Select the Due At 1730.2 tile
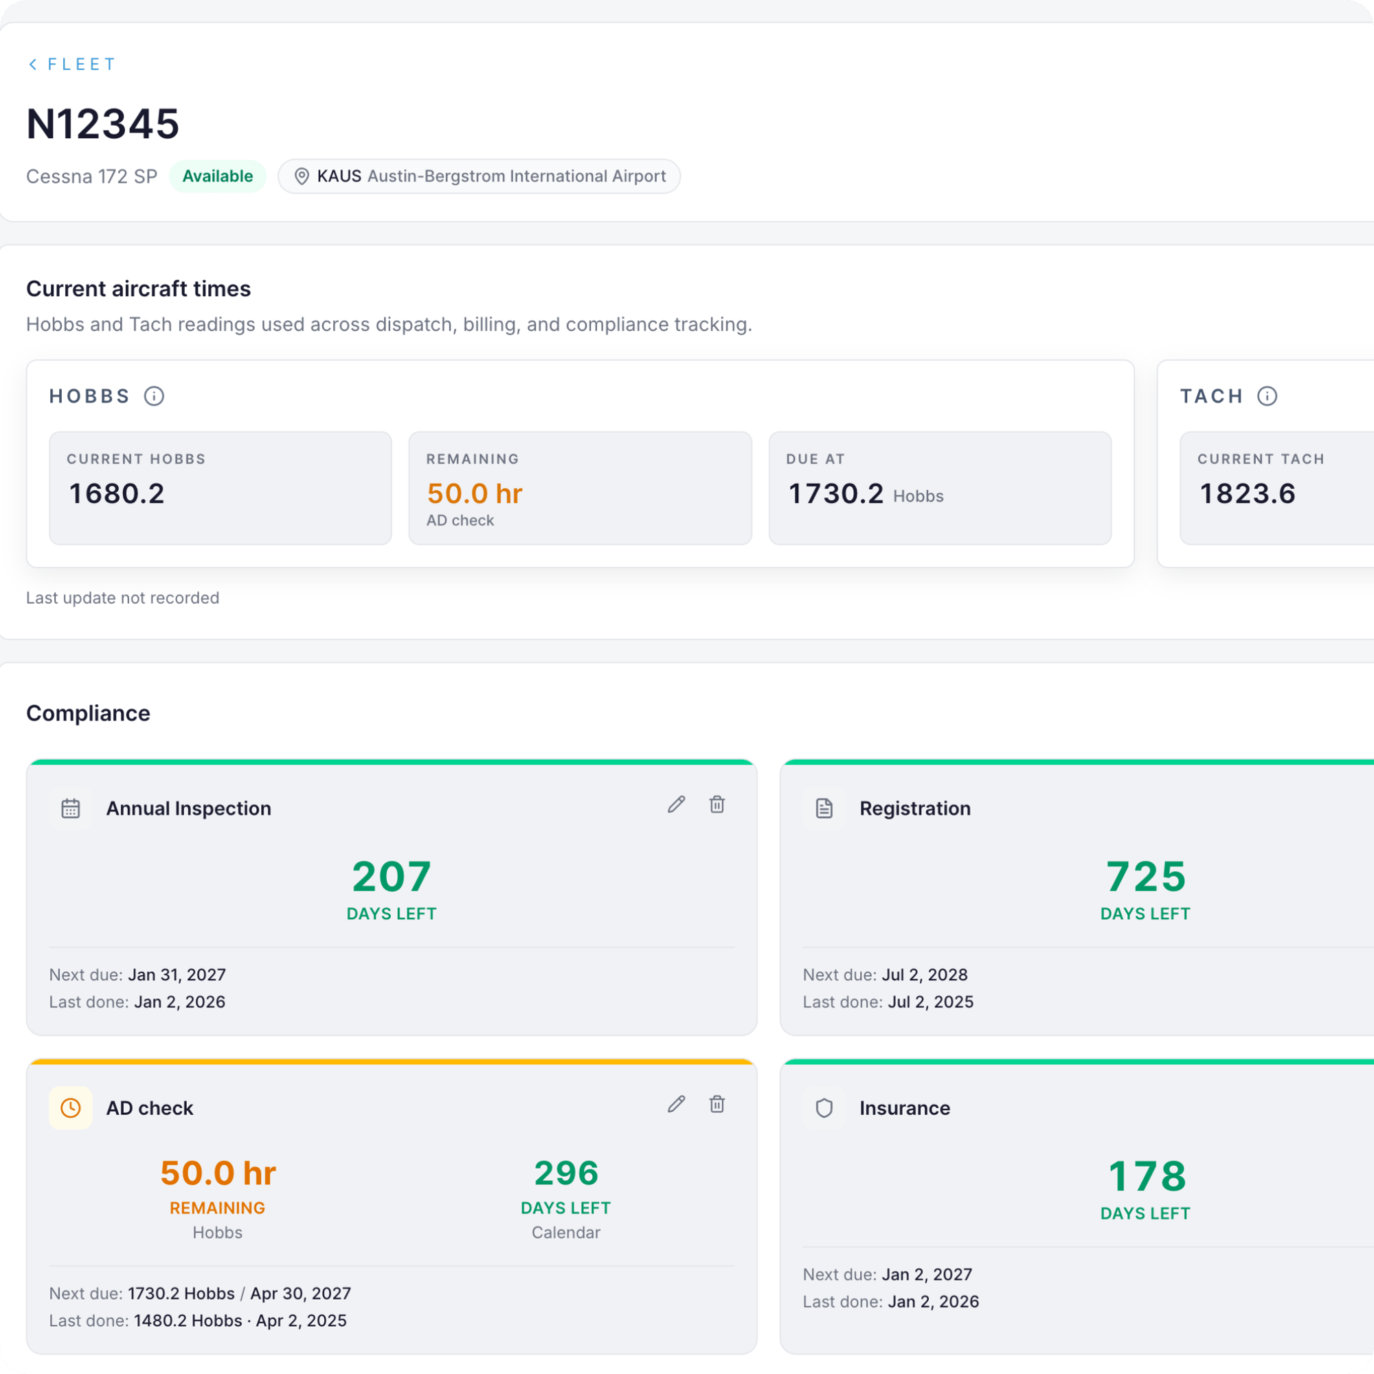Viewport: 1374px width, 1374px height. pos(939,488)
